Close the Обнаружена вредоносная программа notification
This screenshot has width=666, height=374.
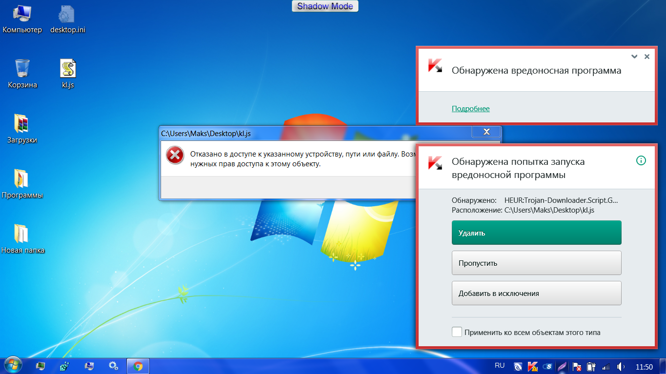click(647, 57)
